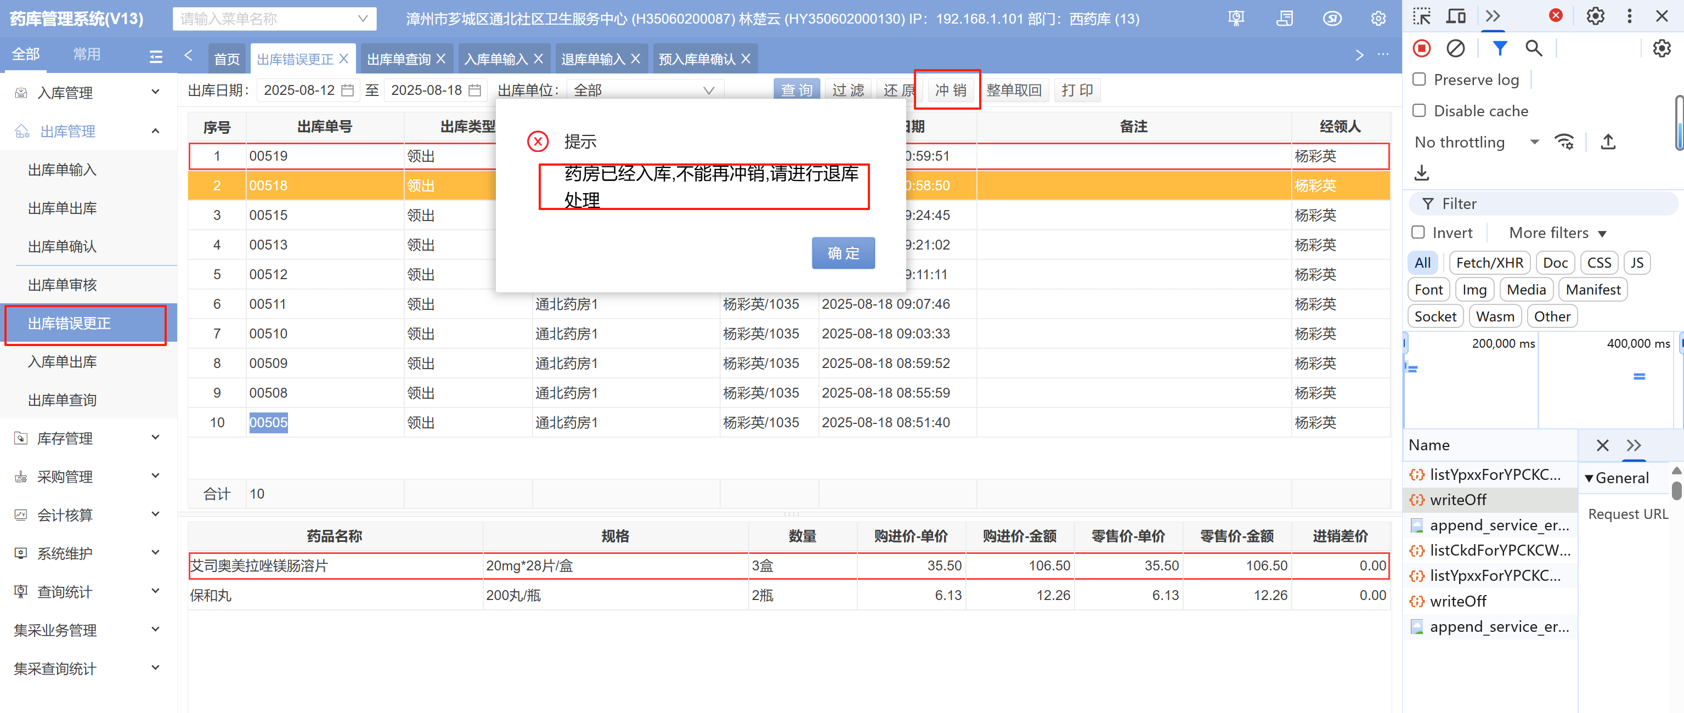
Task: Click the clear network log icon
Action: click(x=1455, y=48)
